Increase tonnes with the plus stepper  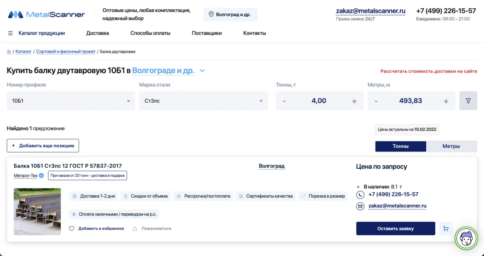pos(354,100)
